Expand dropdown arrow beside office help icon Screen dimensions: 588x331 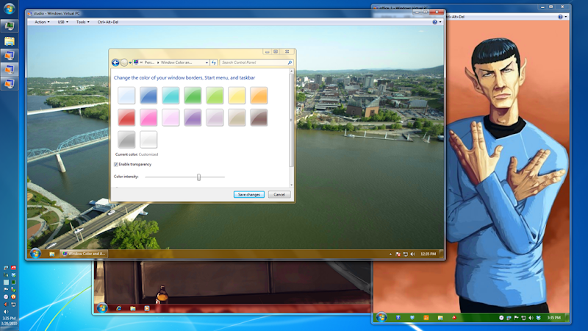click(x=566, y=17)
